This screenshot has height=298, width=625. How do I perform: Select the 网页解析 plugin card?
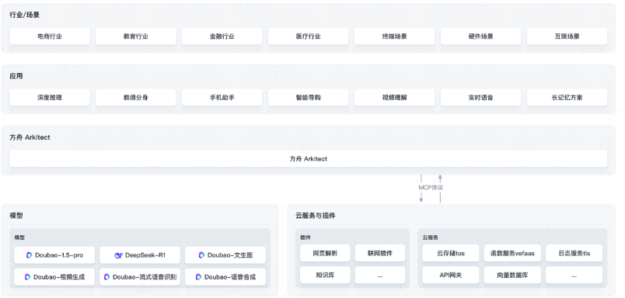pyautogui.click(x=325, y=253)
